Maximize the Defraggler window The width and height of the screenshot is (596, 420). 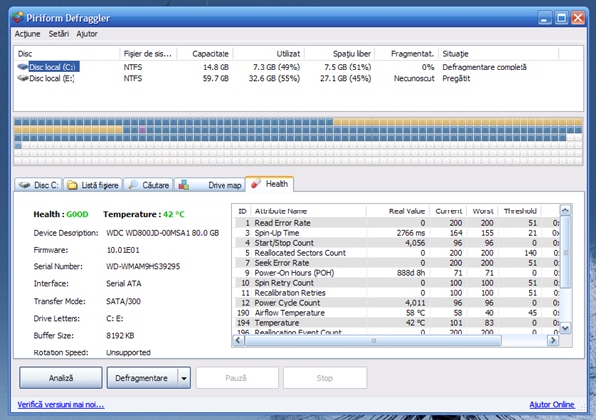click(561, 18)
